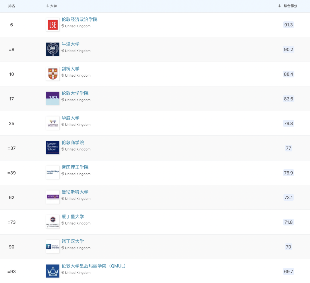
Task: Click rank =37
Action: (11, 148)
